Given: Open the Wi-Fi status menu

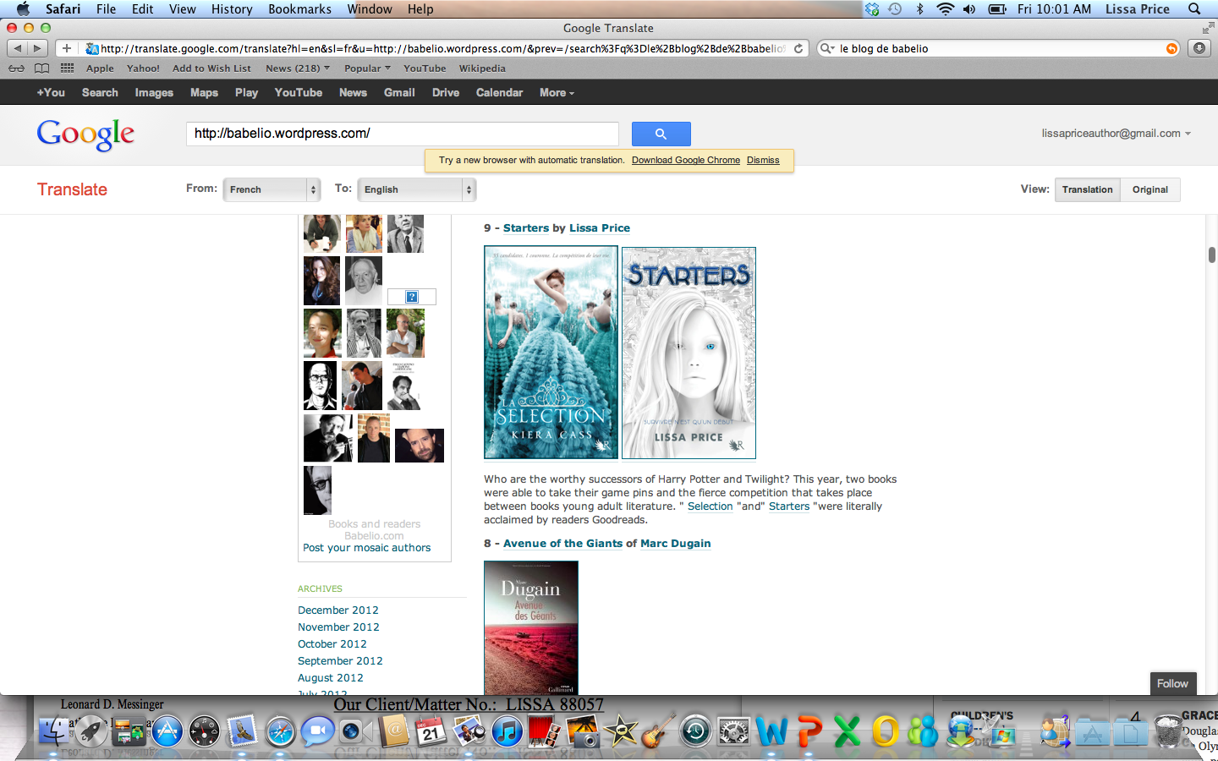Looking at the screenshot, I should pyautogui.click(x=945, y=9).
